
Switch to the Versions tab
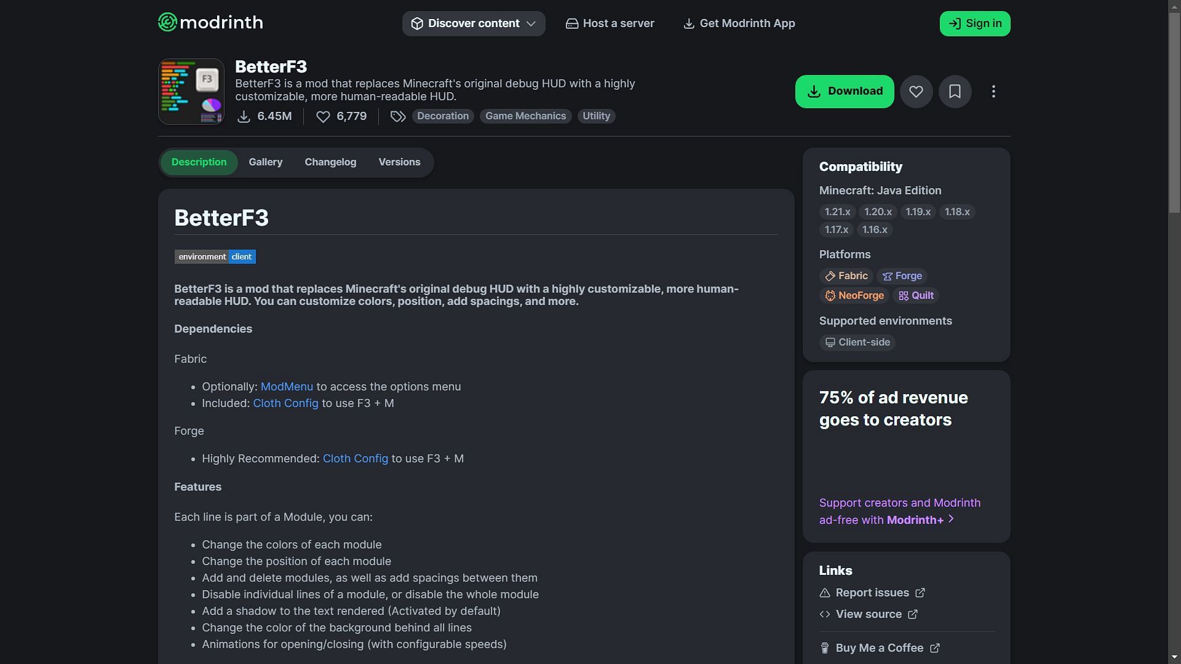[399, 162]
